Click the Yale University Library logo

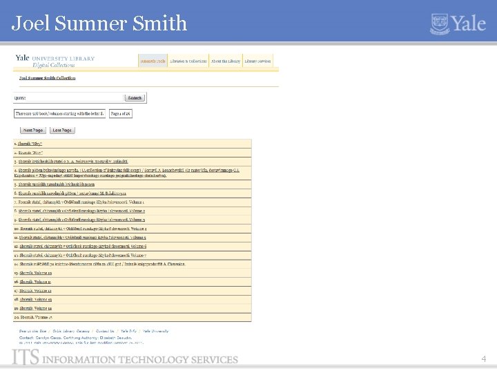coord(55,61)
